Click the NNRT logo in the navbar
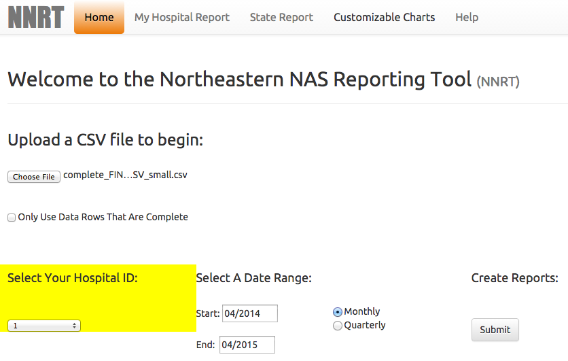The height and width of the screenshot is (361, 568). 36,17
